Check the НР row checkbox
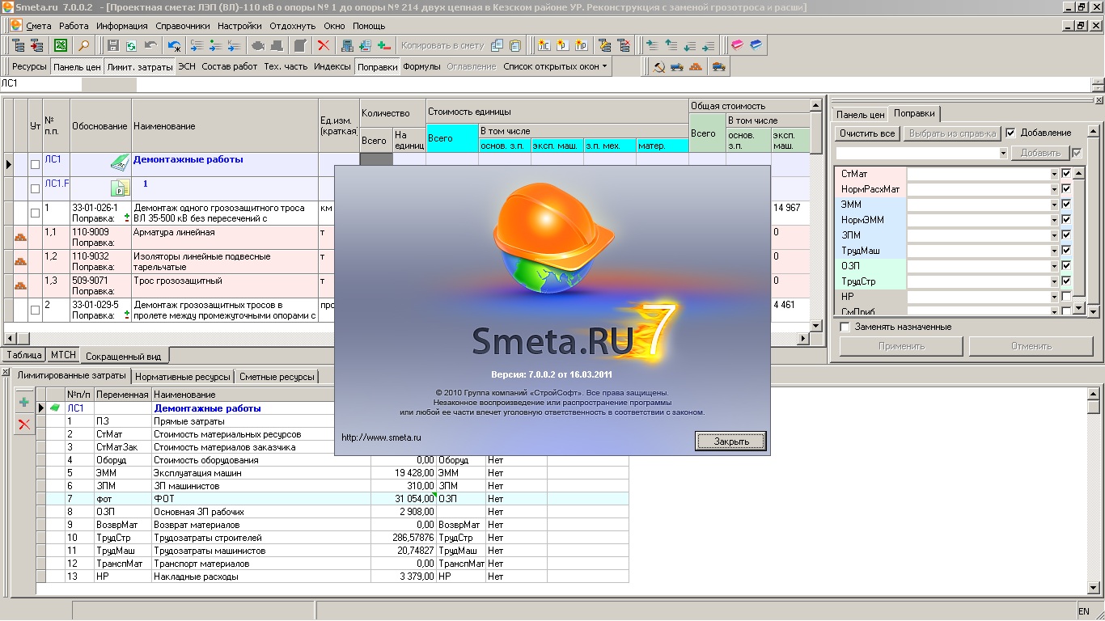Screen dimensions: 1105x621 [x=1066, y=297]
